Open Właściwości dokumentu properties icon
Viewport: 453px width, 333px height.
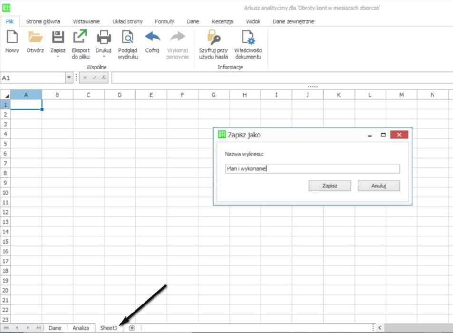248,38
